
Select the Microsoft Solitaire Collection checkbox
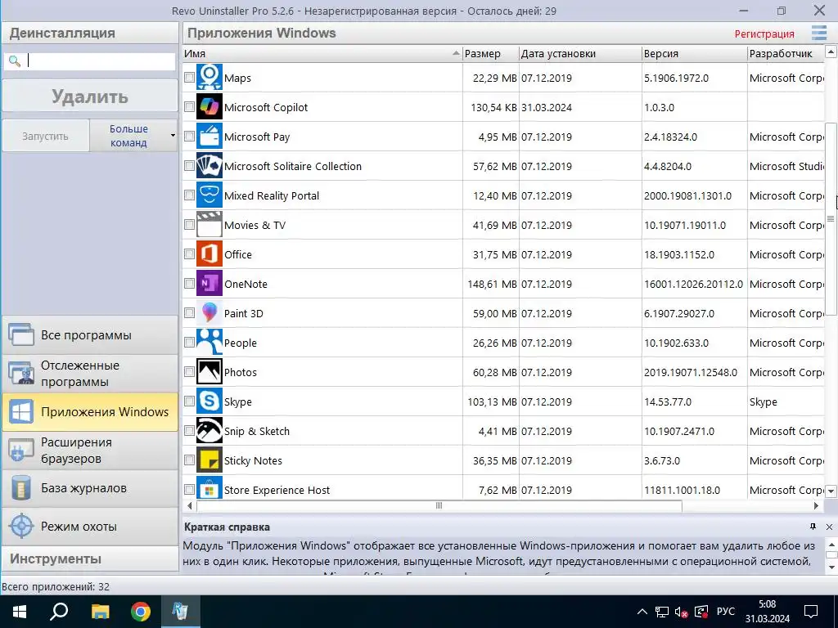coord(189,165)
